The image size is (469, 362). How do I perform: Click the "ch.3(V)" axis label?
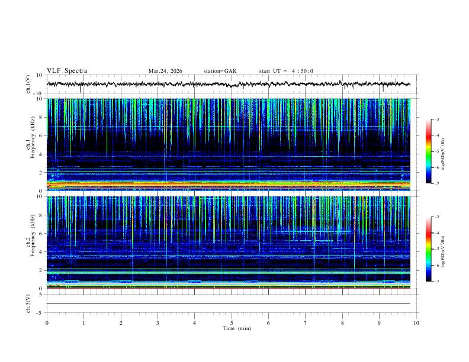(x=28, y=303)
